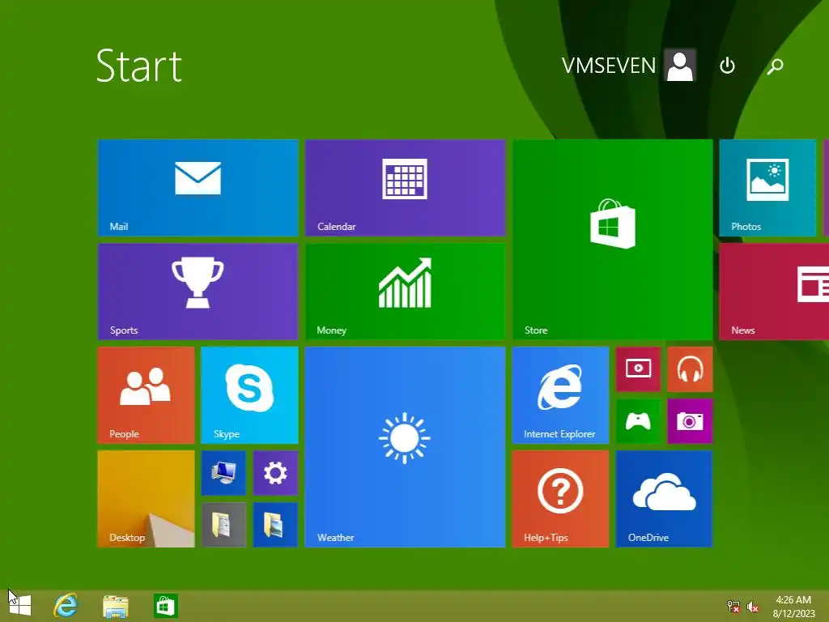Open the Music headphones tile
Viewport: 829px width, 622px height.
[691, 369]
